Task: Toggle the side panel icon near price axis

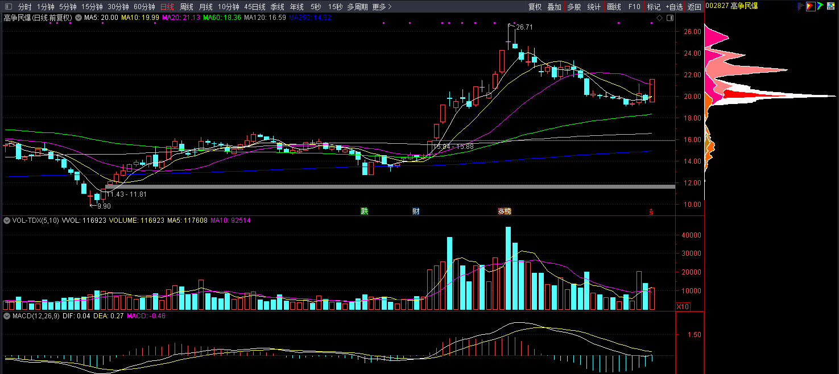Action: (669, 18)
